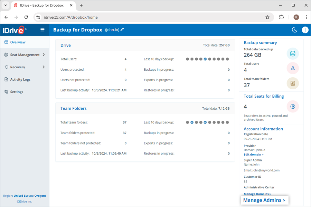Click the Manage Admins link

click(264, 200)
